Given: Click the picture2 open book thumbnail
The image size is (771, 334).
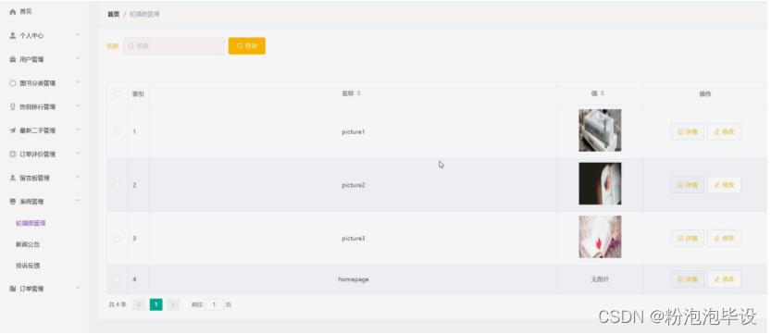Looking at the screenshot, I should point(600,184).
